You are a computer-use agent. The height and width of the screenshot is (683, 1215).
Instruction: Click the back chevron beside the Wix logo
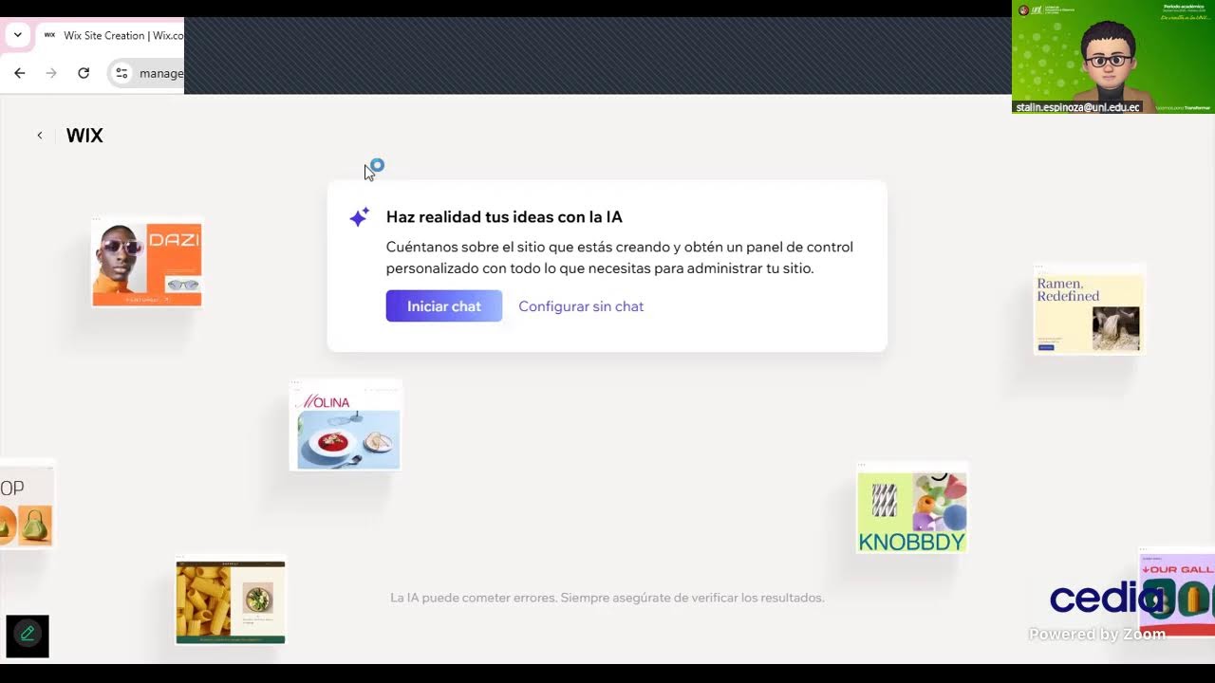(x=40, y=136)
